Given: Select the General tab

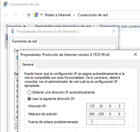Looking at the screenshot, I should pos(28,64).
